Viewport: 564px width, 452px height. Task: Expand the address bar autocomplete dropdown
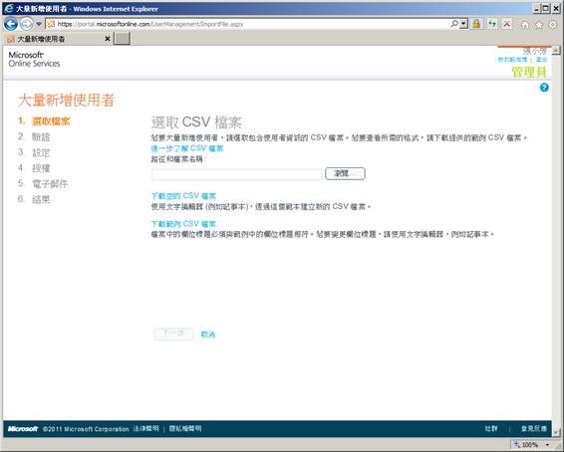[x=463, y=24]
